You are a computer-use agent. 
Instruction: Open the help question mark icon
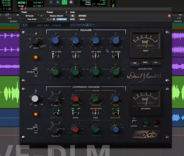[94, 25]
